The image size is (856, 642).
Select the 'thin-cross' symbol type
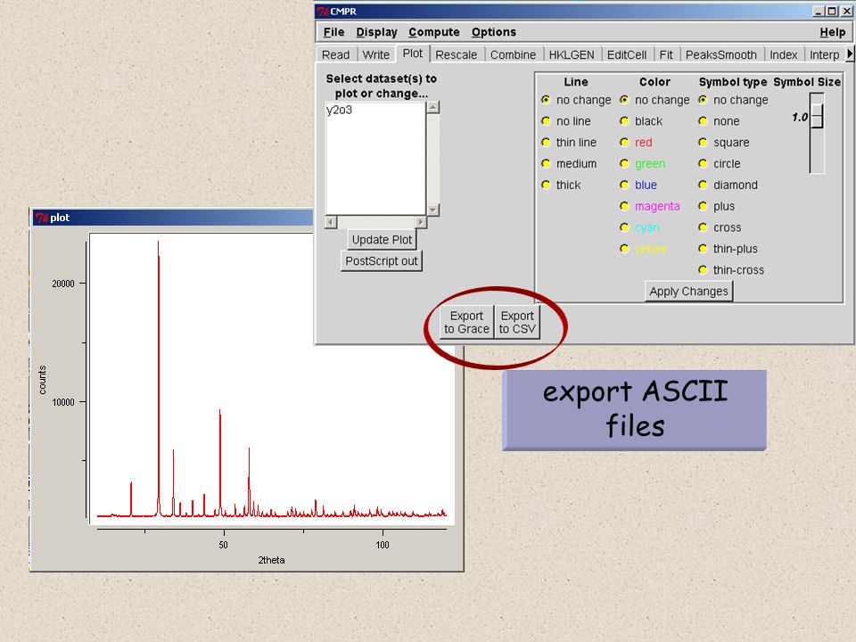click(x=704, y=269)
